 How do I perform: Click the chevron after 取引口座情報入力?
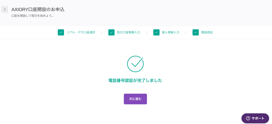pyautogui.click(x=147, y=32)
